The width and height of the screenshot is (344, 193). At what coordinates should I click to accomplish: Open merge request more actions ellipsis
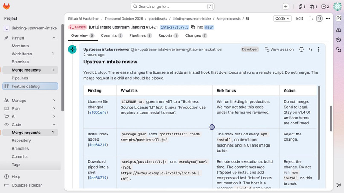(x=328, y=19)
